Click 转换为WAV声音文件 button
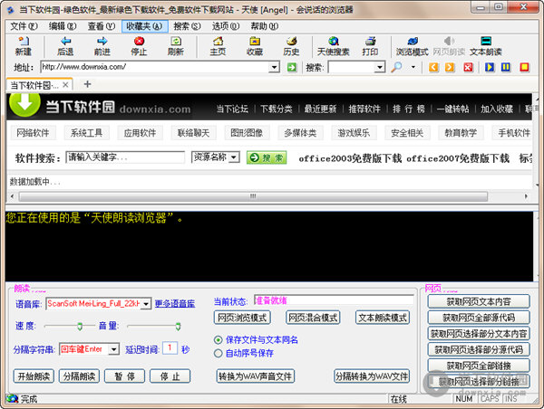 256,376
